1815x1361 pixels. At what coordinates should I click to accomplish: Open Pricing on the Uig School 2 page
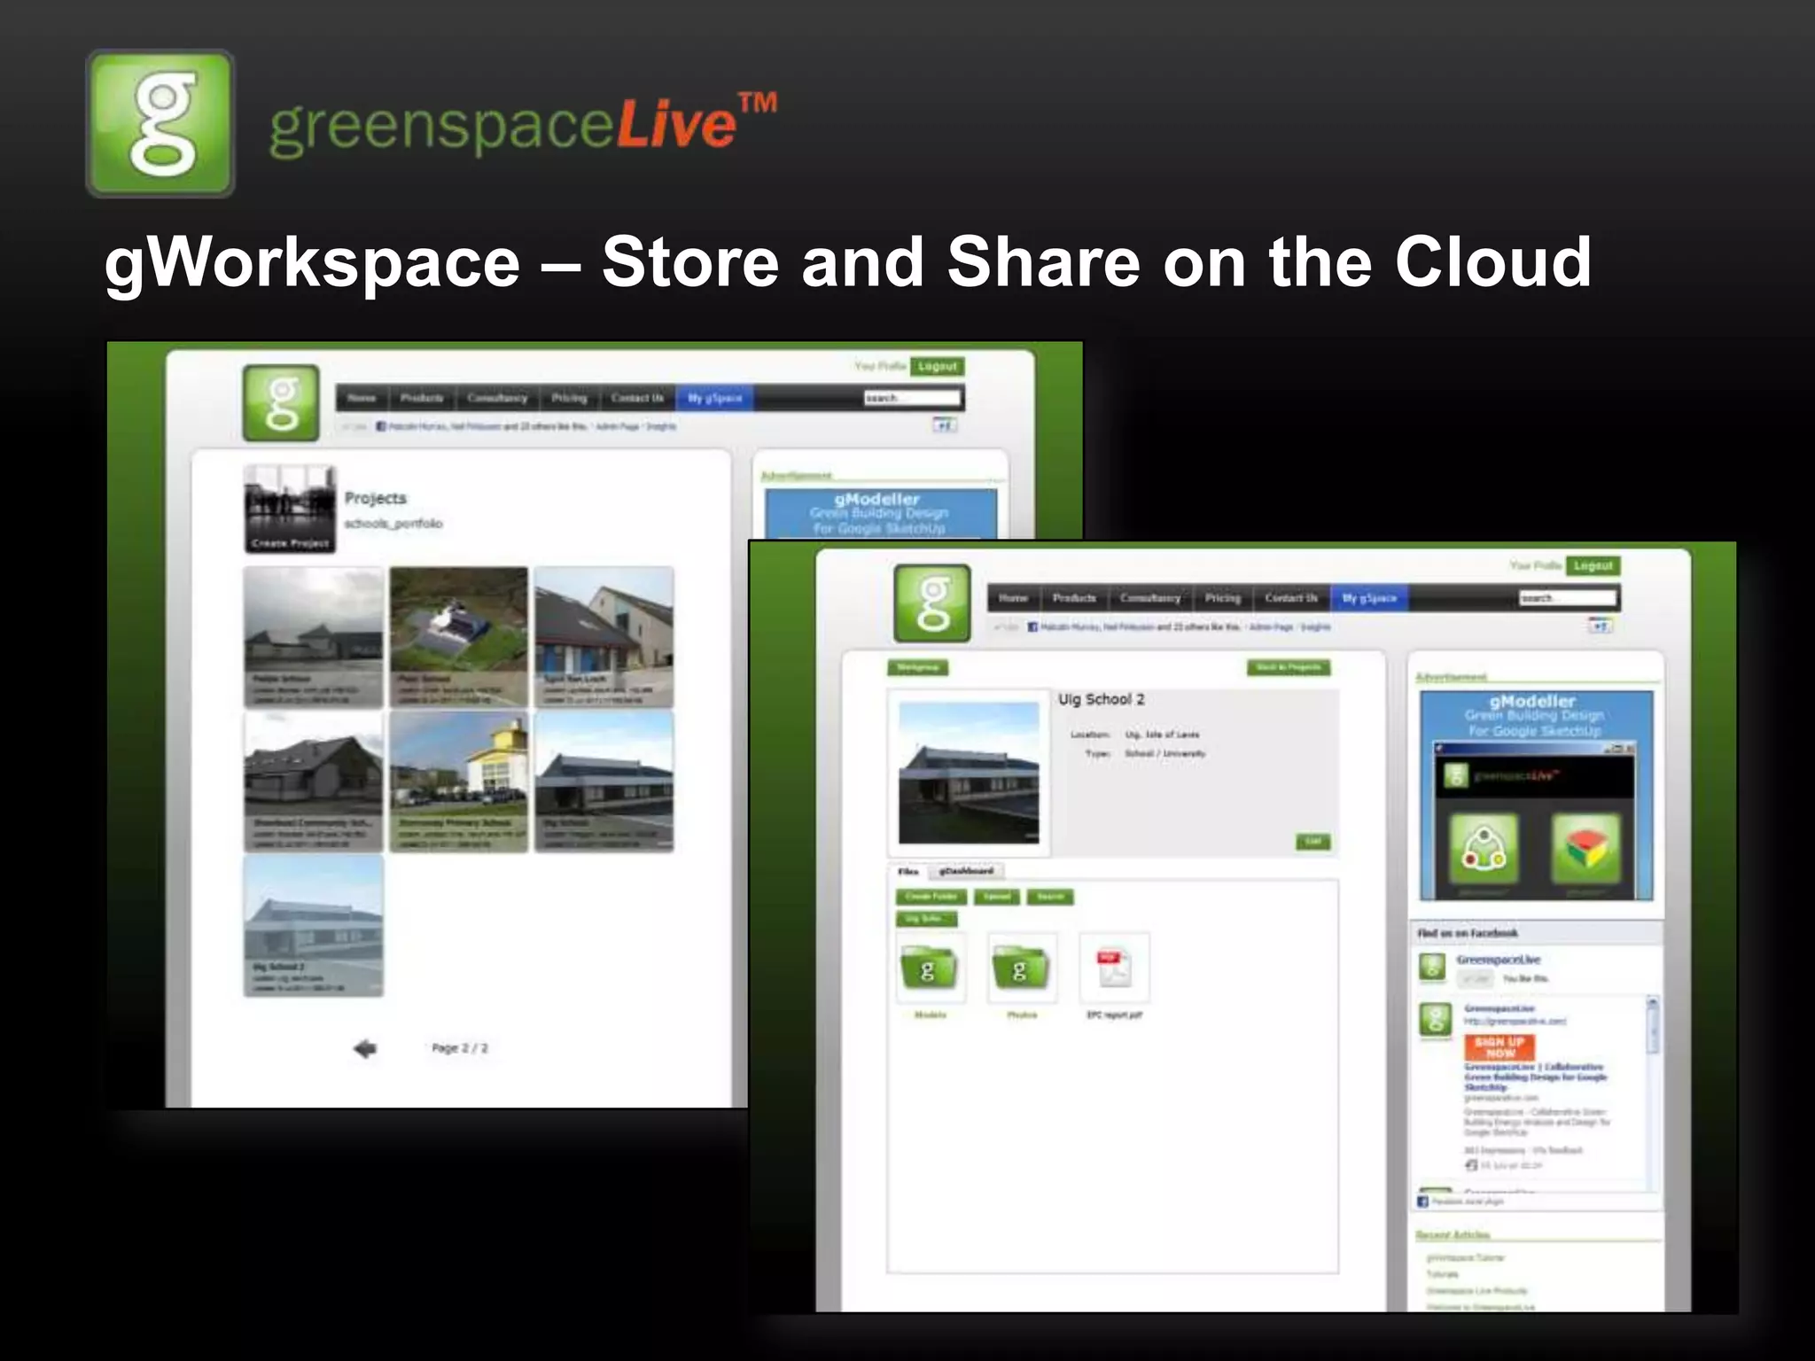pos(1223,598)
